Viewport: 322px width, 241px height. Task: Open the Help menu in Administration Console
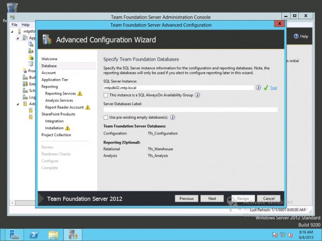[26, 25]
